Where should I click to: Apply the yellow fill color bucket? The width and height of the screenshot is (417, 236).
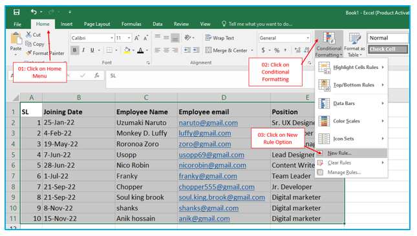pyautogui.click(x=127, y=50)
